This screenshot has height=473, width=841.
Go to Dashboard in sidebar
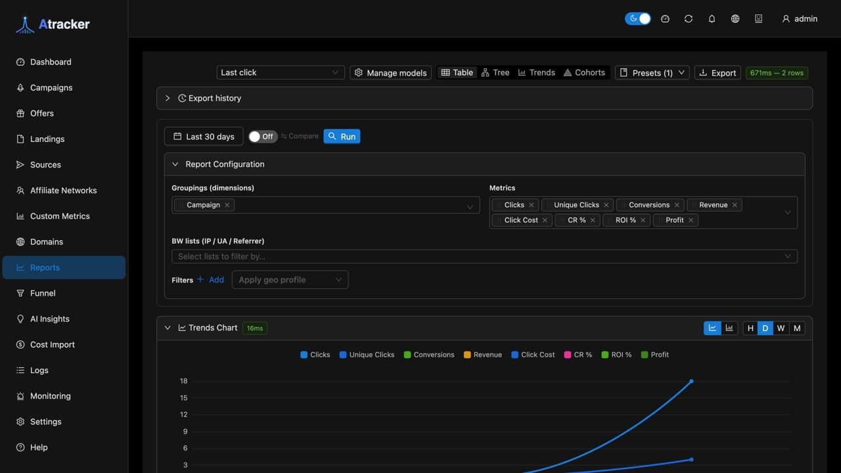point(64,62)
